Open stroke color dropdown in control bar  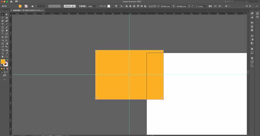(x=29, y=6)
